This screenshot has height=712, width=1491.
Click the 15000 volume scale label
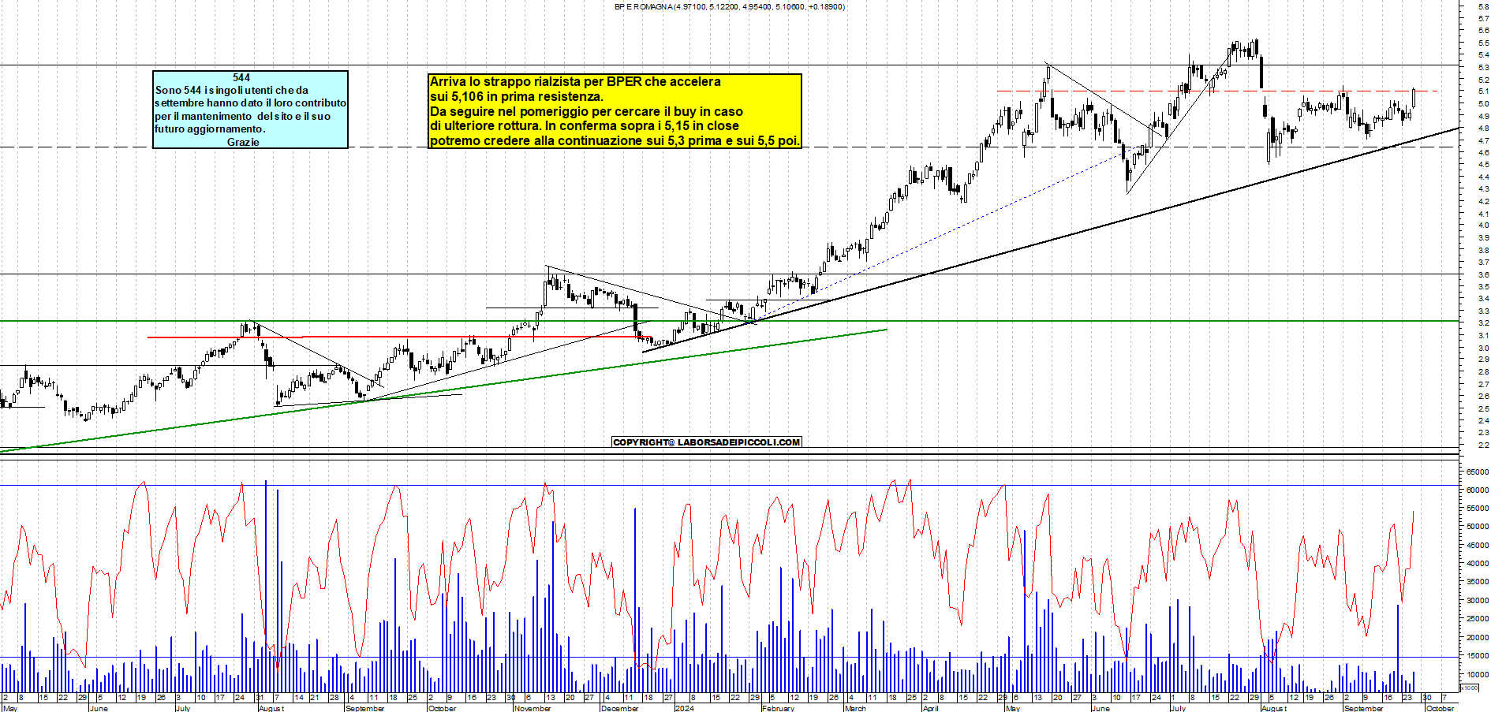[1478, 656]
